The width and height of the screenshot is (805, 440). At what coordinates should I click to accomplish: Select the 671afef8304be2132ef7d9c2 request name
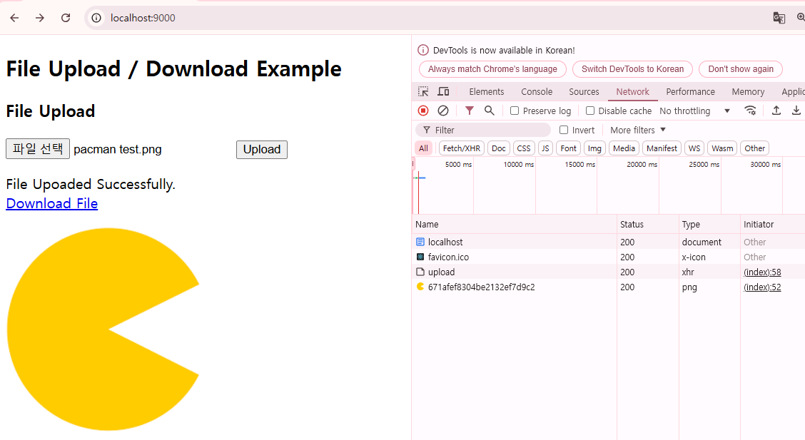coord(482,287)
